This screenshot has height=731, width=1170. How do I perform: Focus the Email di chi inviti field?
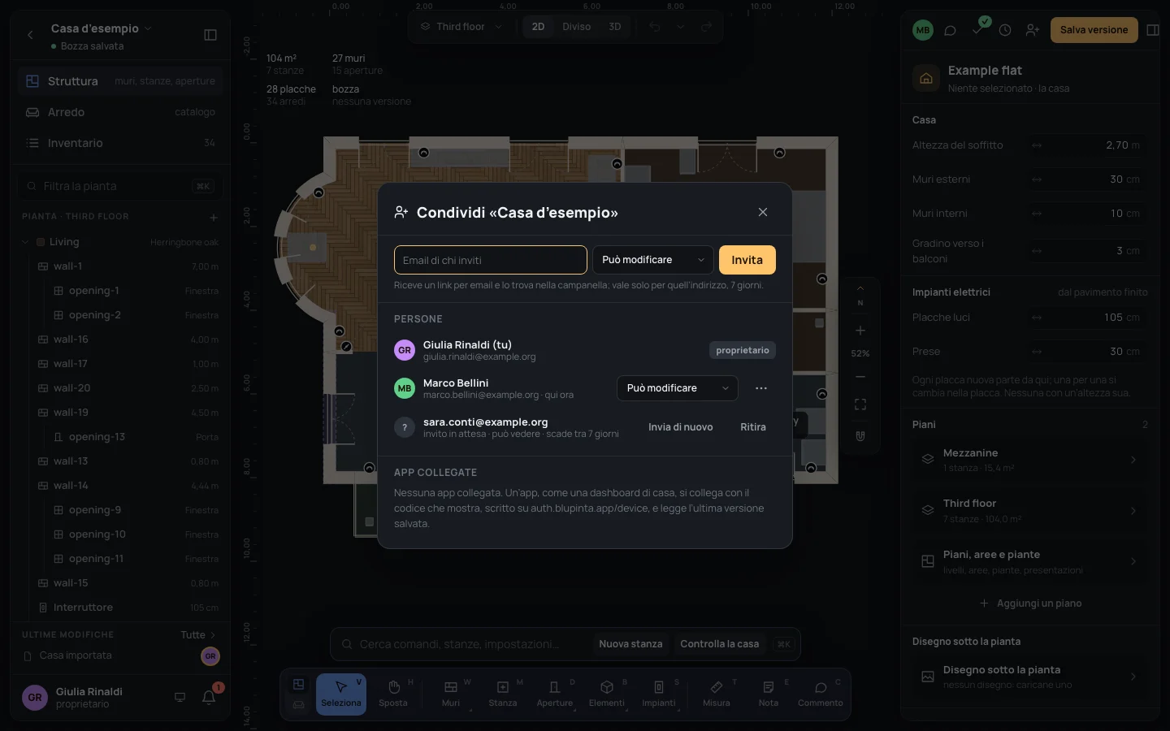click(491, 260)
